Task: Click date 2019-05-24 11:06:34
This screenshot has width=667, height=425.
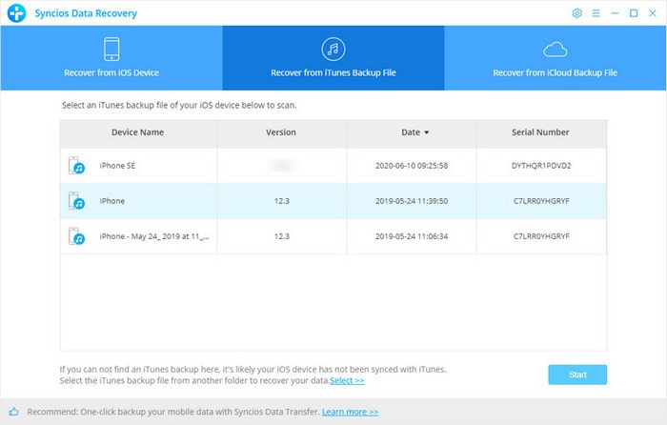Action: [x=412, y=236]
